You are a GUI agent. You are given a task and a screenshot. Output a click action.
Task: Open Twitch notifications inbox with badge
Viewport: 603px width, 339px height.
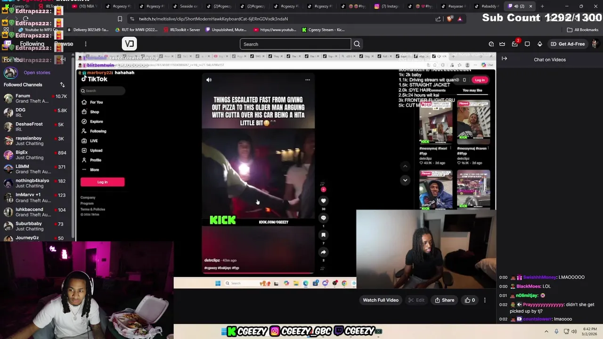tap(515, 44)
